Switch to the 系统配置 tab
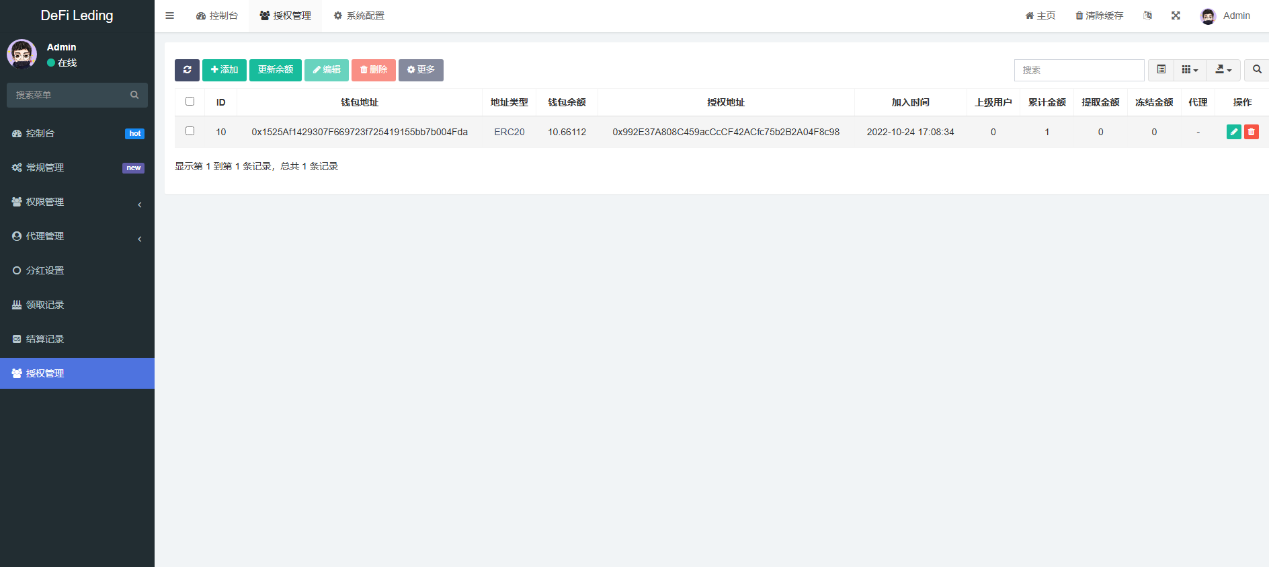Screen dimensions: 1269x567 359,15
